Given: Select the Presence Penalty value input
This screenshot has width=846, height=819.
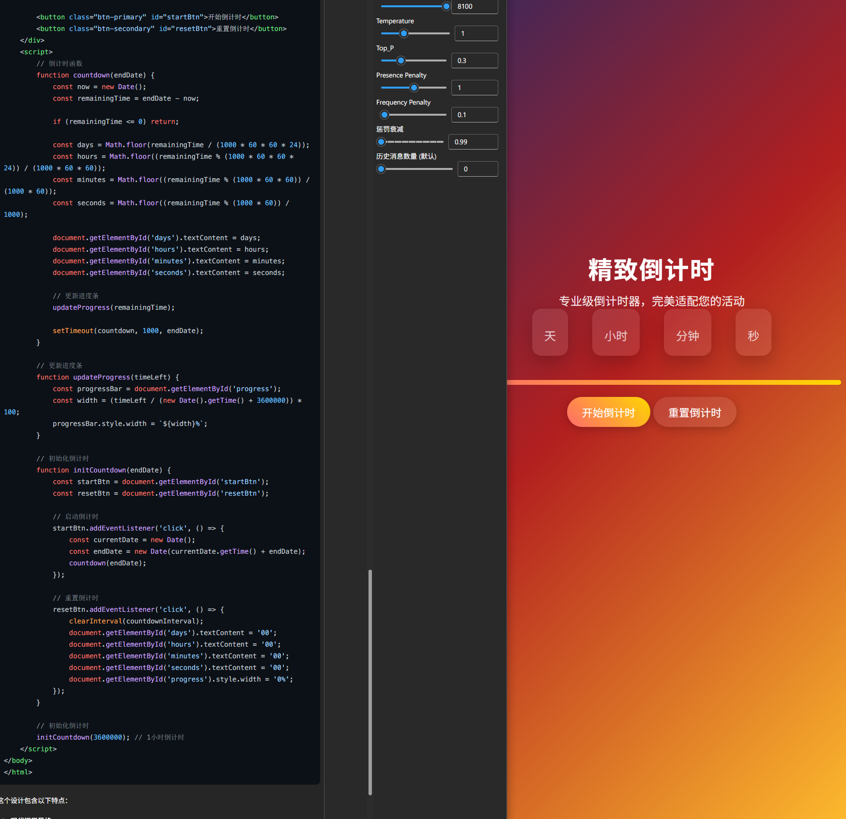Looking at the screenshot, I should click(475, 88).
